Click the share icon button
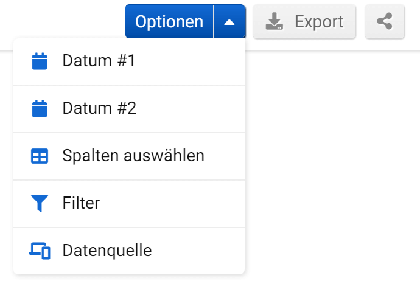Screen dimensions: 420x292 click(x=384, y=22)
